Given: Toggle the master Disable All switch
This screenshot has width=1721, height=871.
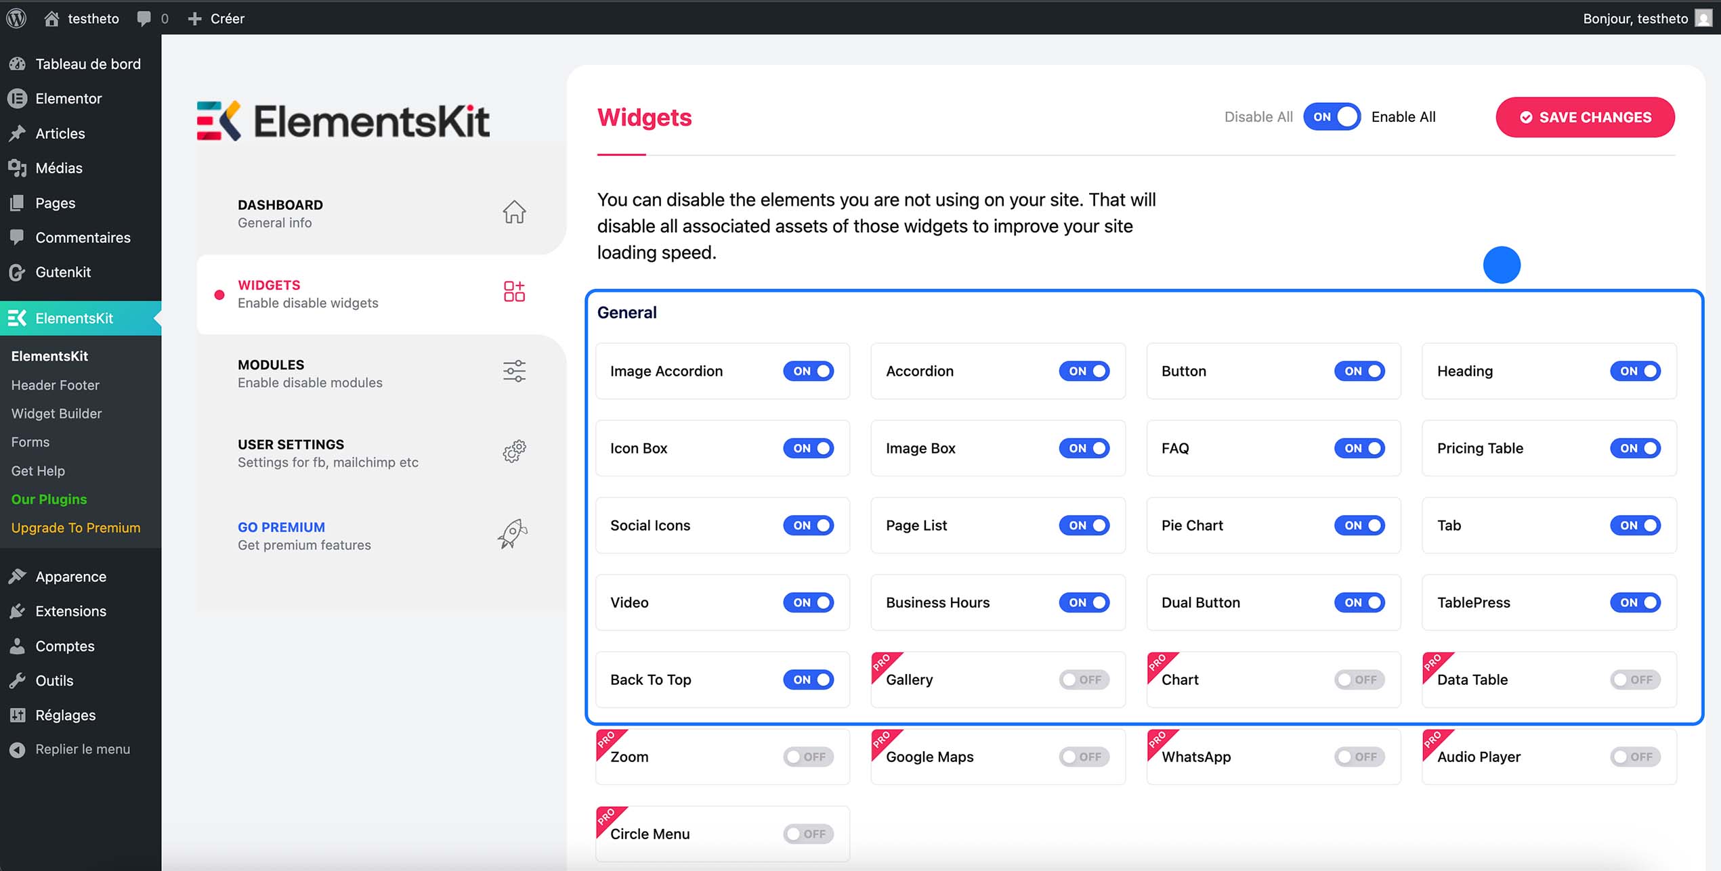Looking at the screenshot, I should point(1331,116).
